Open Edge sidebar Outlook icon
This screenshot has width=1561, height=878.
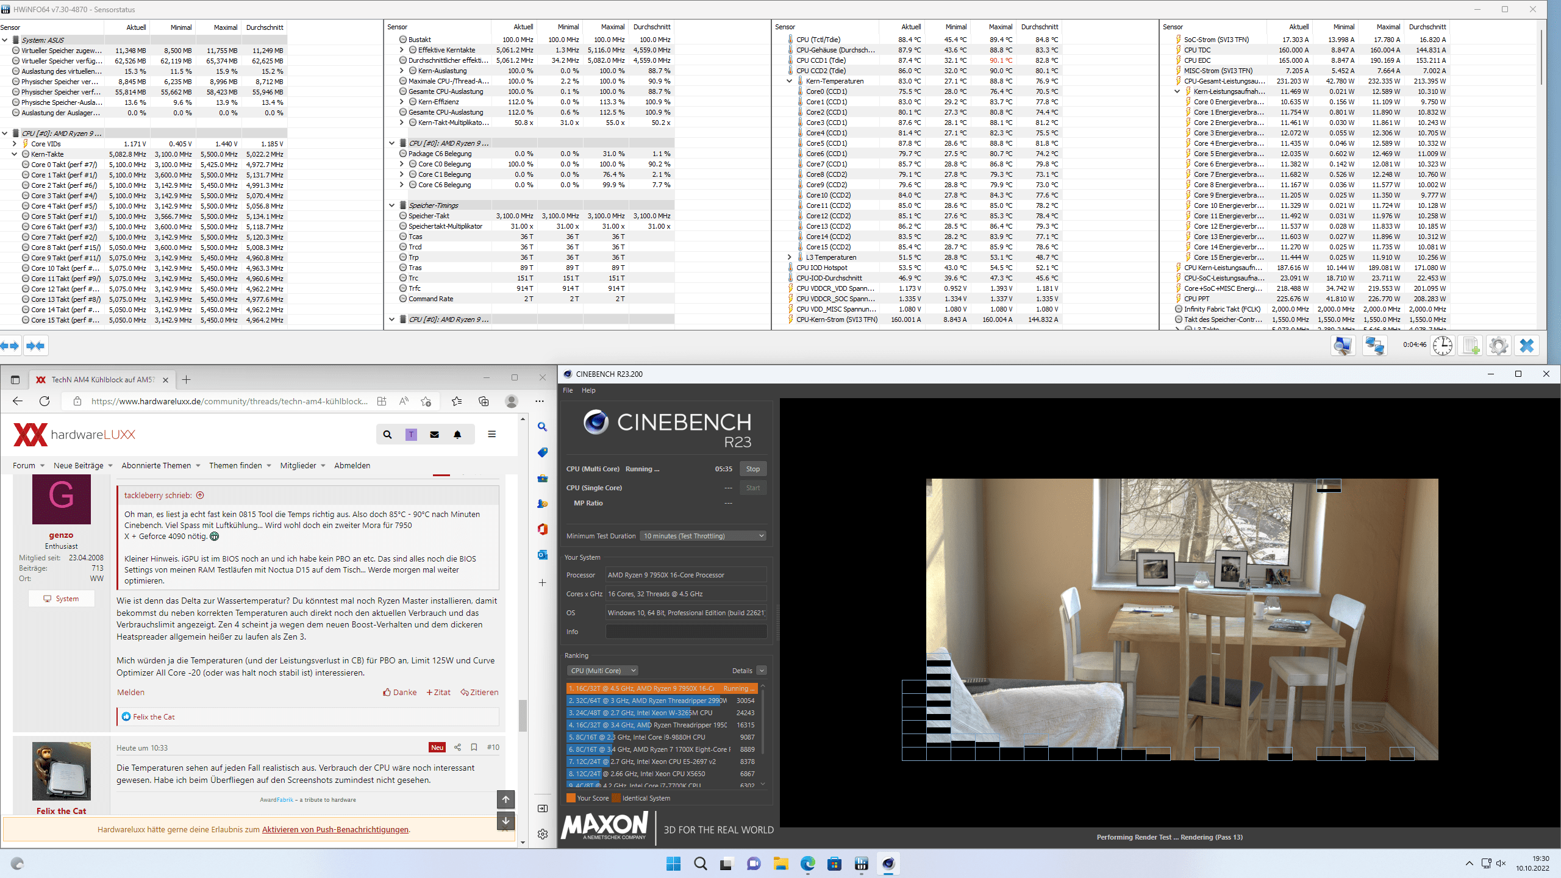pos(543,555)
